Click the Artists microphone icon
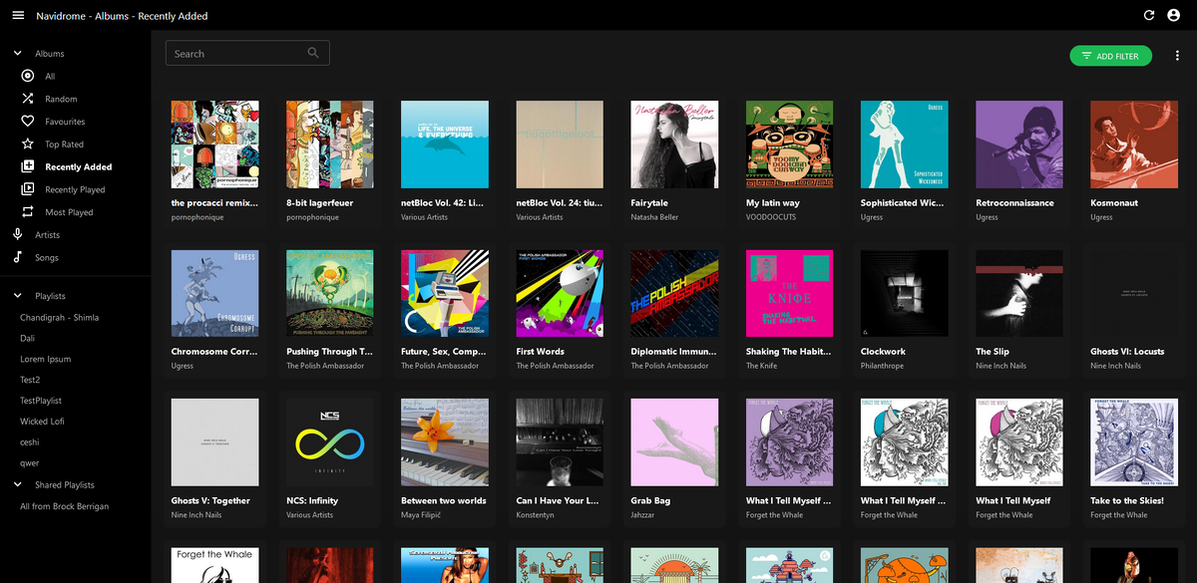Viewport: 1197px width, 583px height. (x=17, y=235)
